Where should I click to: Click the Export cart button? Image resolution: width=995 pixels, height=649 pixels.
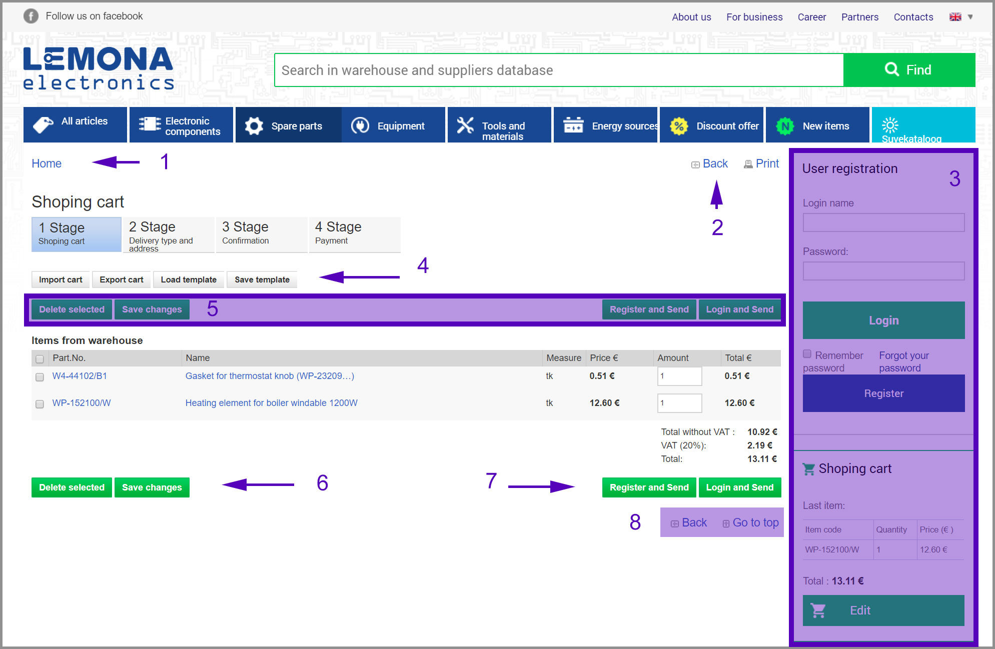[122, 279]
